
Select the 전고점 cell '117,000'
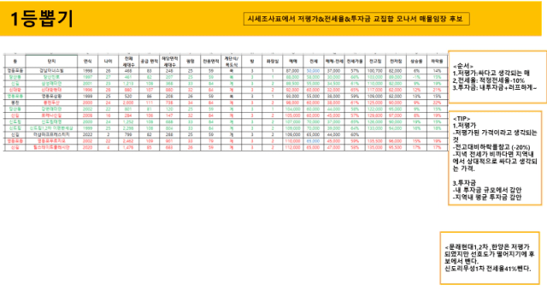pos(375,90)
